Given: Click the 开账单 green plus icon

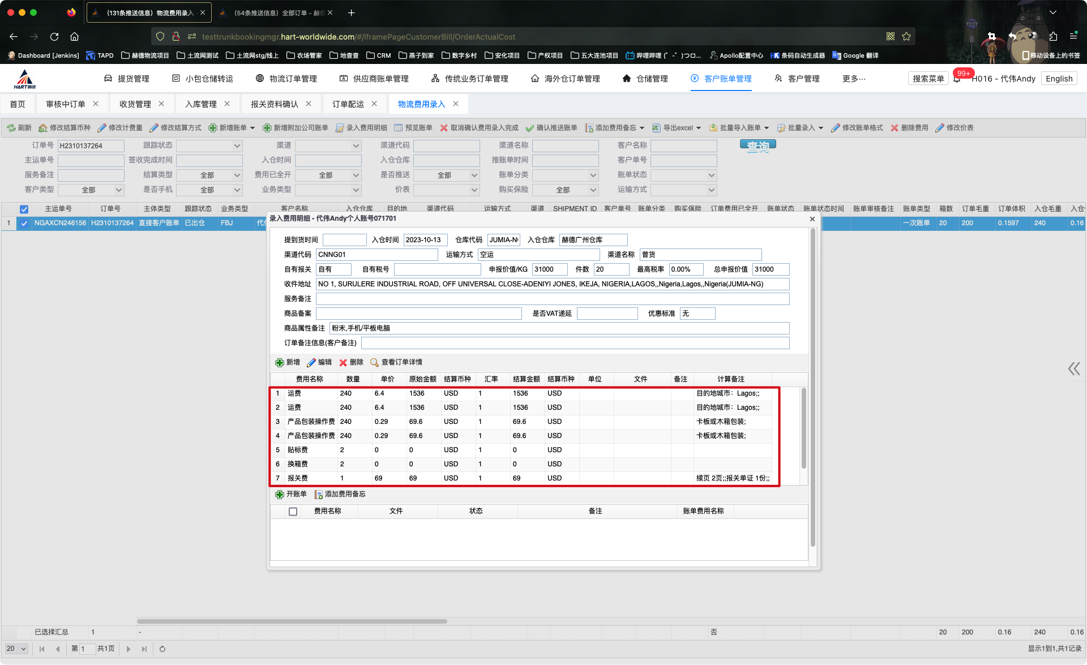Looking at the screenshot, I should pyautogui.click(x=280, y=495).
